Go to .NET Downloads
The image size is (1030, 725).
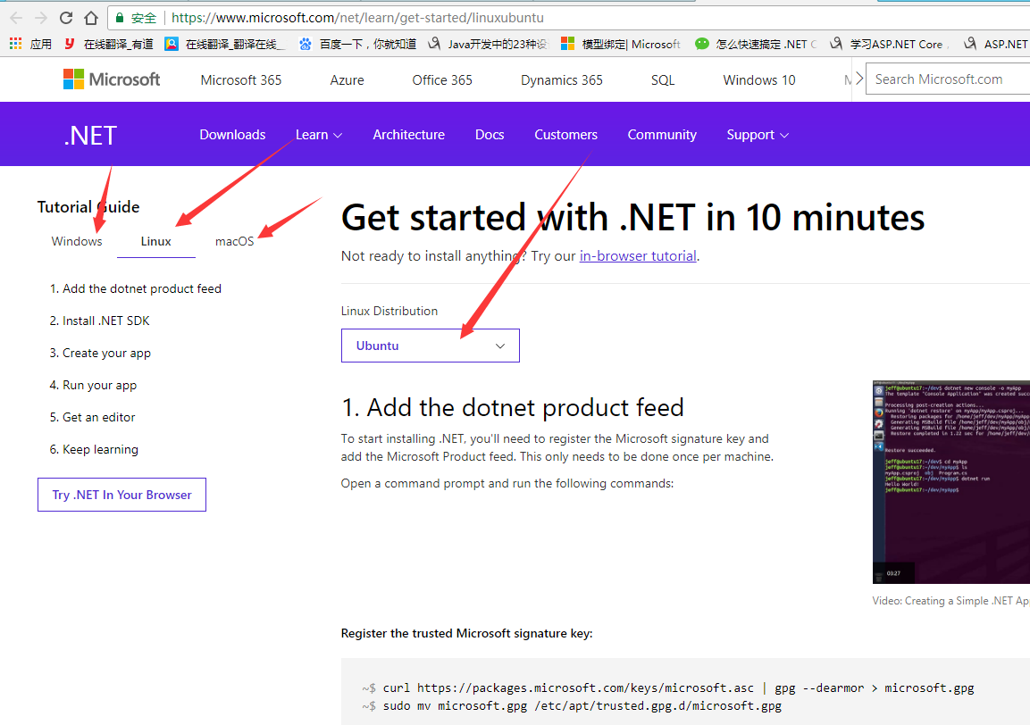click(232, 135)
